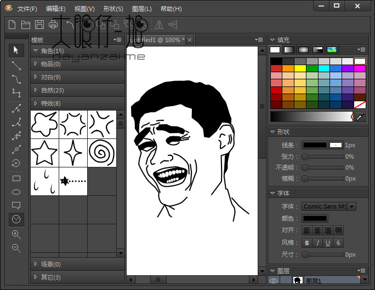This screenshot has width=375, height=290.
Task: Click the zoom in magnifier tool
Action: tap(16, 234)
